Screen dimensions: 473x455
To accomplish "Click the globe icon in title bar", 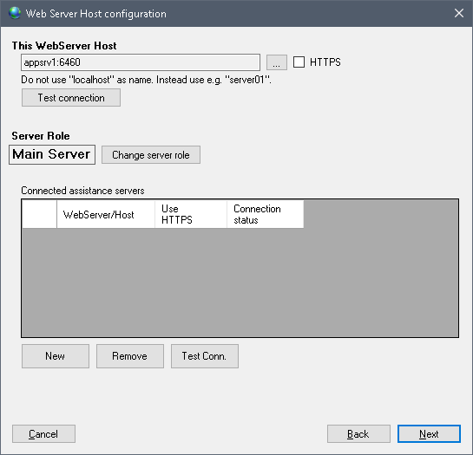I will (x=15, y=13).
